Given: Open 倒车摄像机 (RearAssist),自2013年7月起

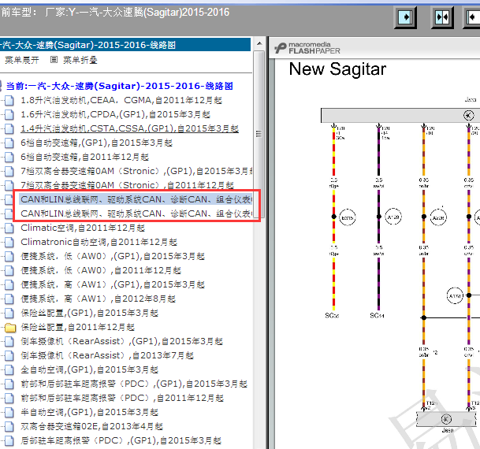Looking at the screenshot, I should click(x=107, y=355).
